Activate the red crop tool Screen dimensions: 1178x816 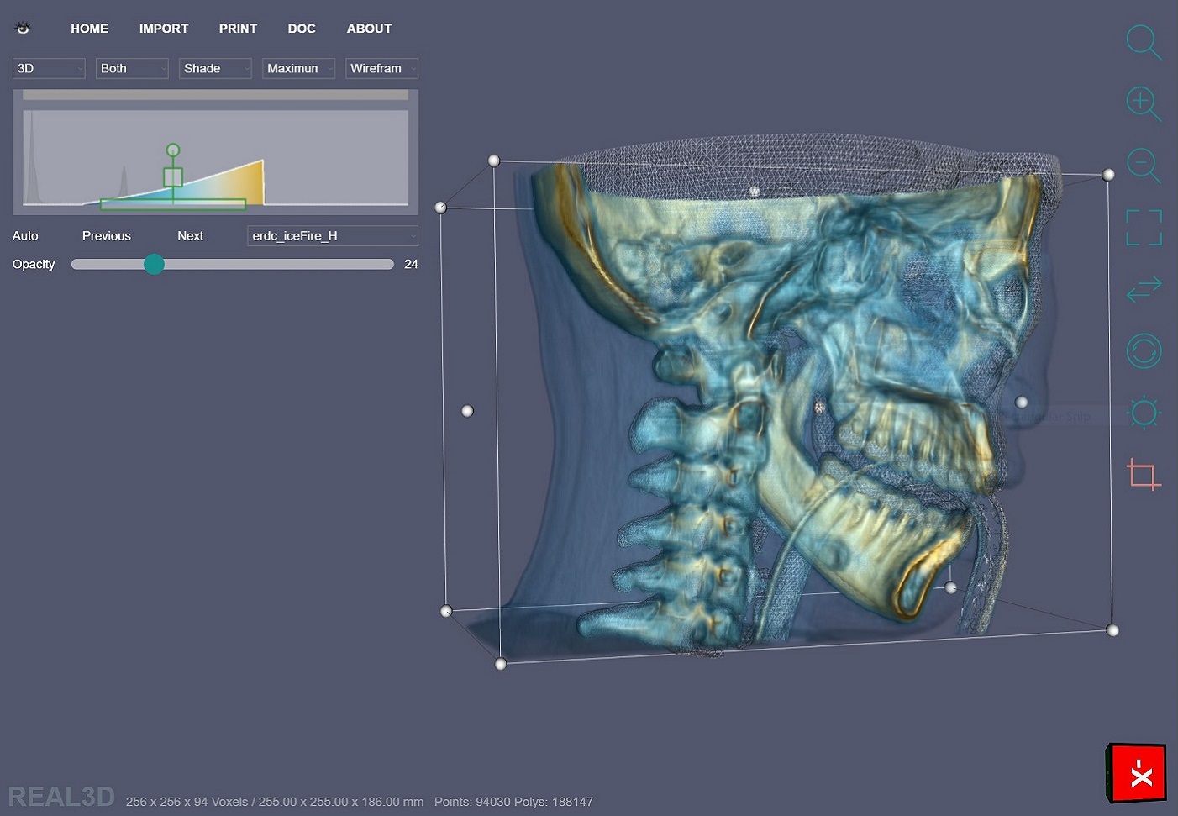1143,475
